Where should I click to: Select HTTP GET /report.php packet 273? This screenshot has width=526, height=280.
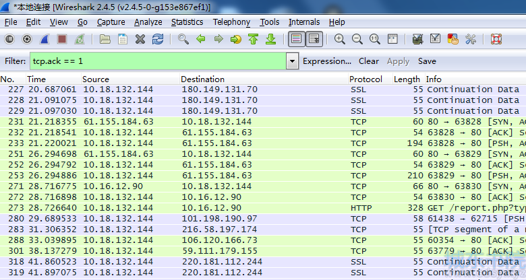263,208
